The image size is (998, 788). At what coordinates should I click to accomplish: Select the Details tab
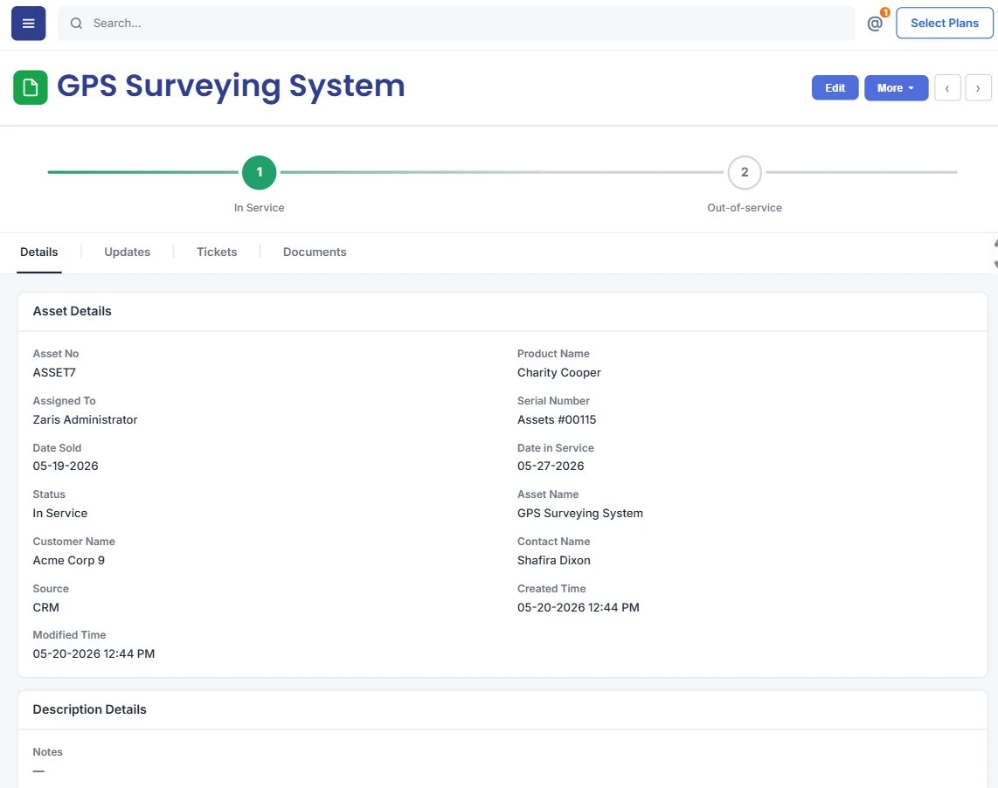[38, 252]
